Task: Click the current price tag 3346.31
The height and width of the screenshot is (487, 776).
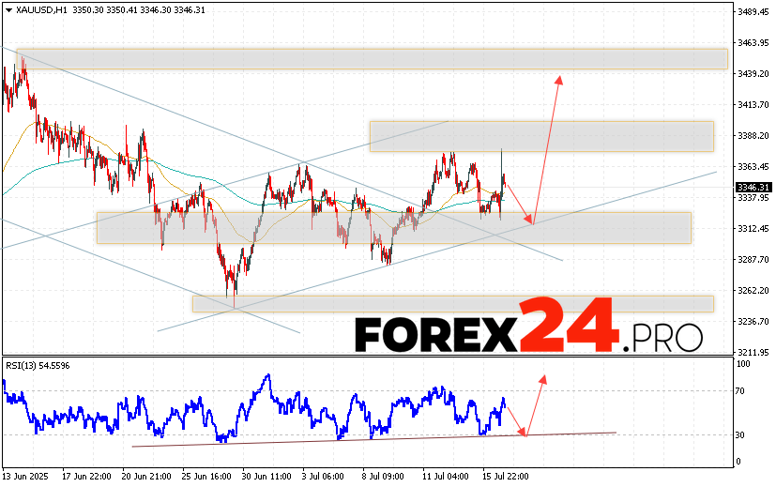Action: point(751,187)
